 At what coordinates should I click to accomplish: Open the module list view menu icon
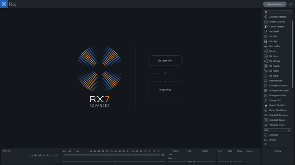[288, 12]
